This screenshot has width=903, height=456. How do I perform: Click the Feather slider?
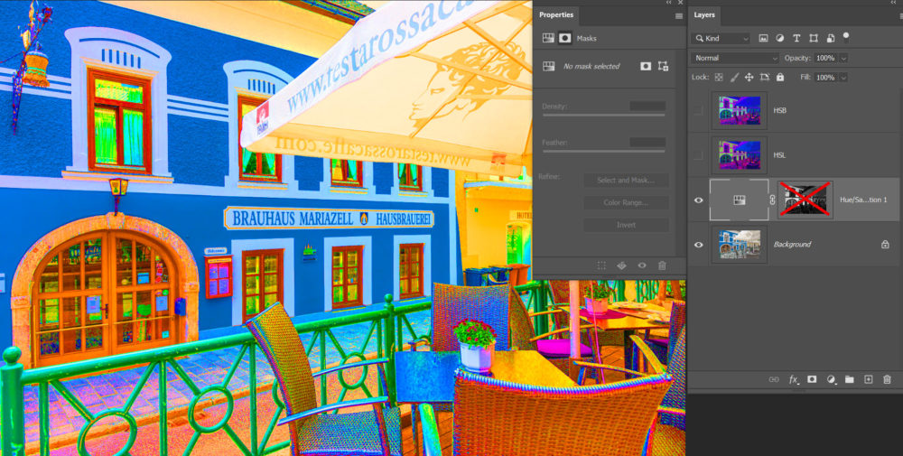click(x=604, y=152)
